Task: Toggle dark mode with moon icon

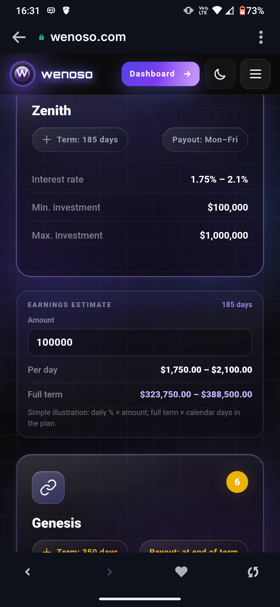Action: 220,74
